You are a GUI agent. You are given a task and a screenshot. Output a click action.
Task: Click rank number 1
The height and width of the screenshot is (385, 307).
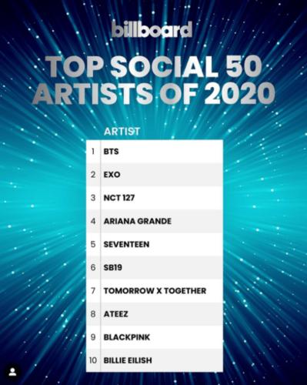click(93, 152)
